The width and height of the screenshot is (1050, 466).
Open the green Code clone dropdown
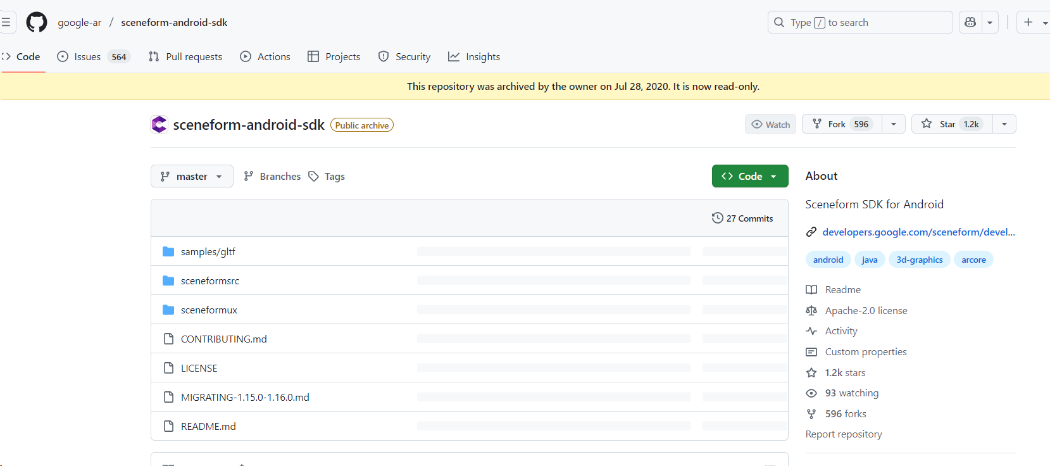click(750, 176)
